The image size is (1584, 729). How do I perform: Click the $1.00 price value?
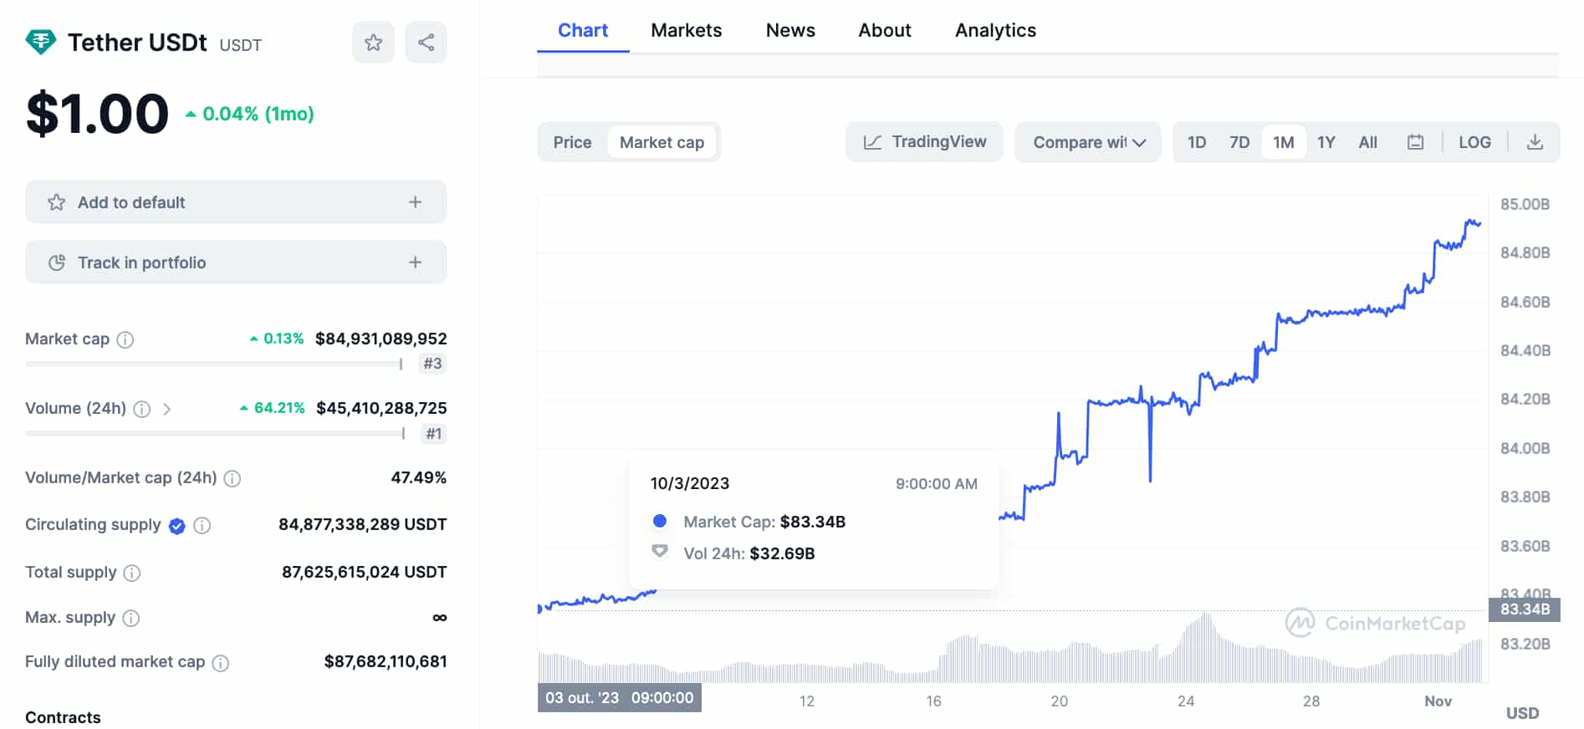point(97,114)
